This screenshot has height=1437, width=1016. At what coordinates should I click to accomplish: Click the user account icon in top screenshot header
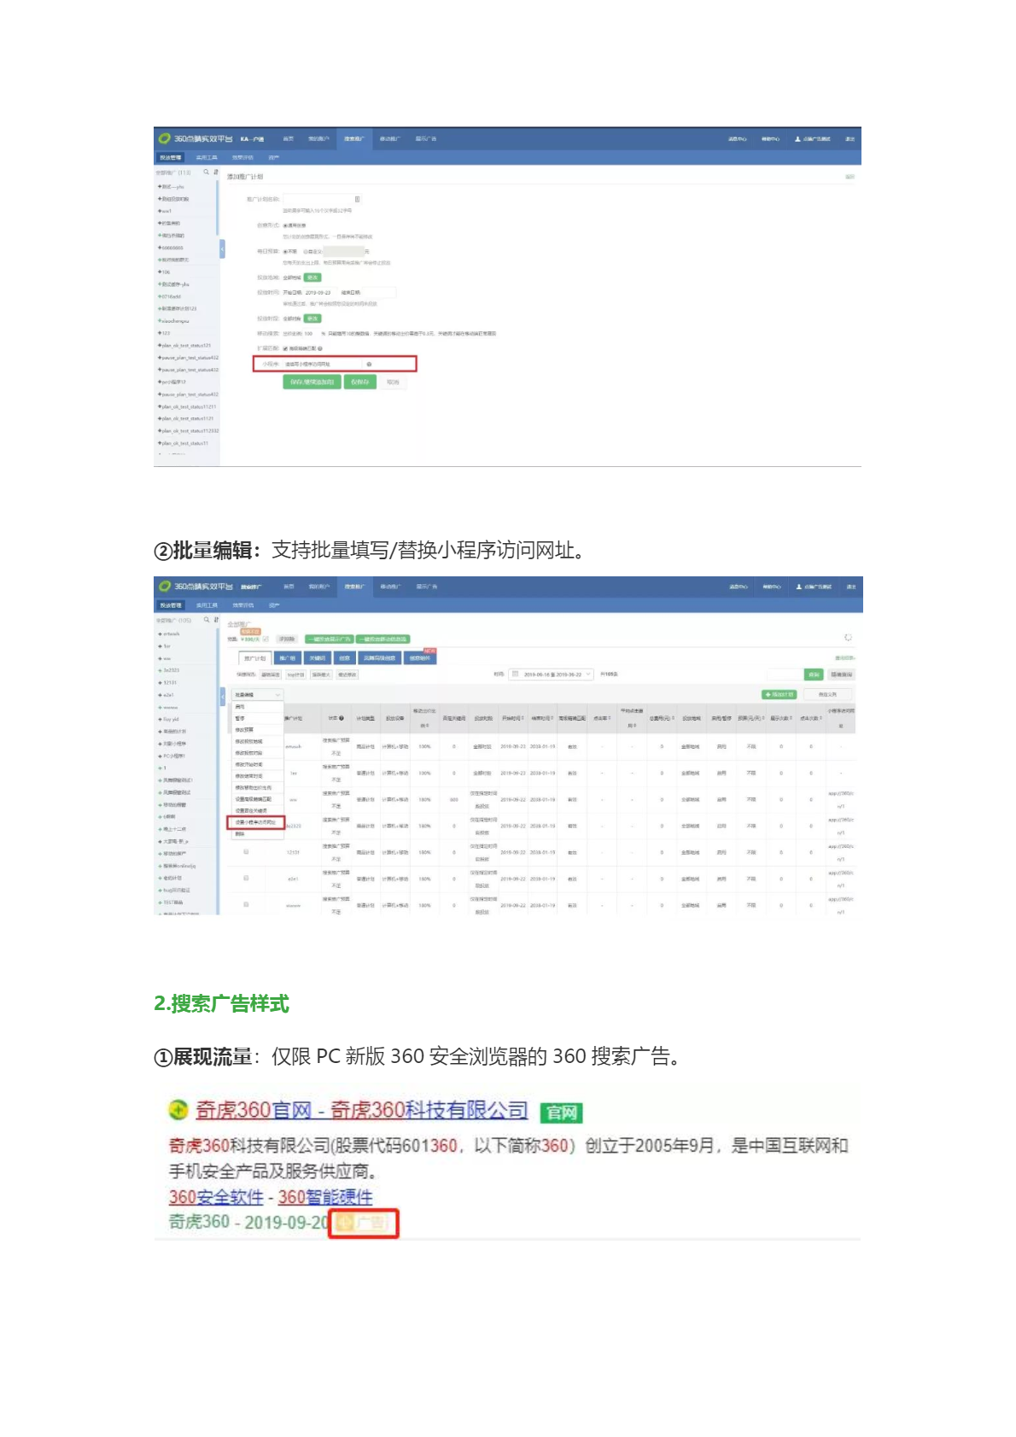pyautogui.click(x=798, y=138)
